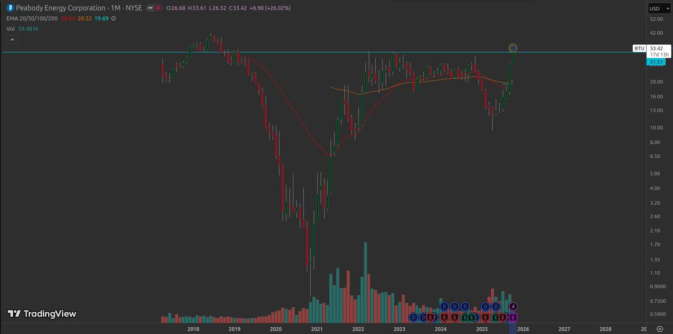Screen dimensions: 673x334
Task: Click the 10.00 price axis label
Action: (x=656, y=128)
